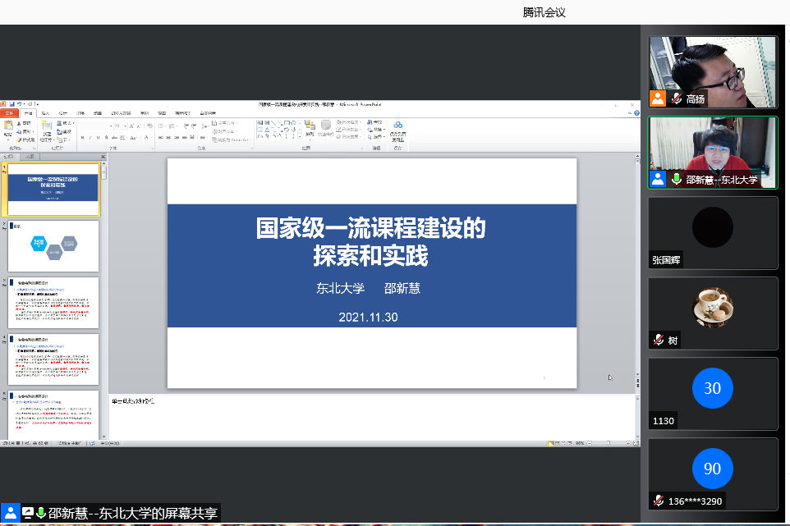Expand the shapes gallery dropdown
The image size is (790, 526).
[x=299, y=137]
